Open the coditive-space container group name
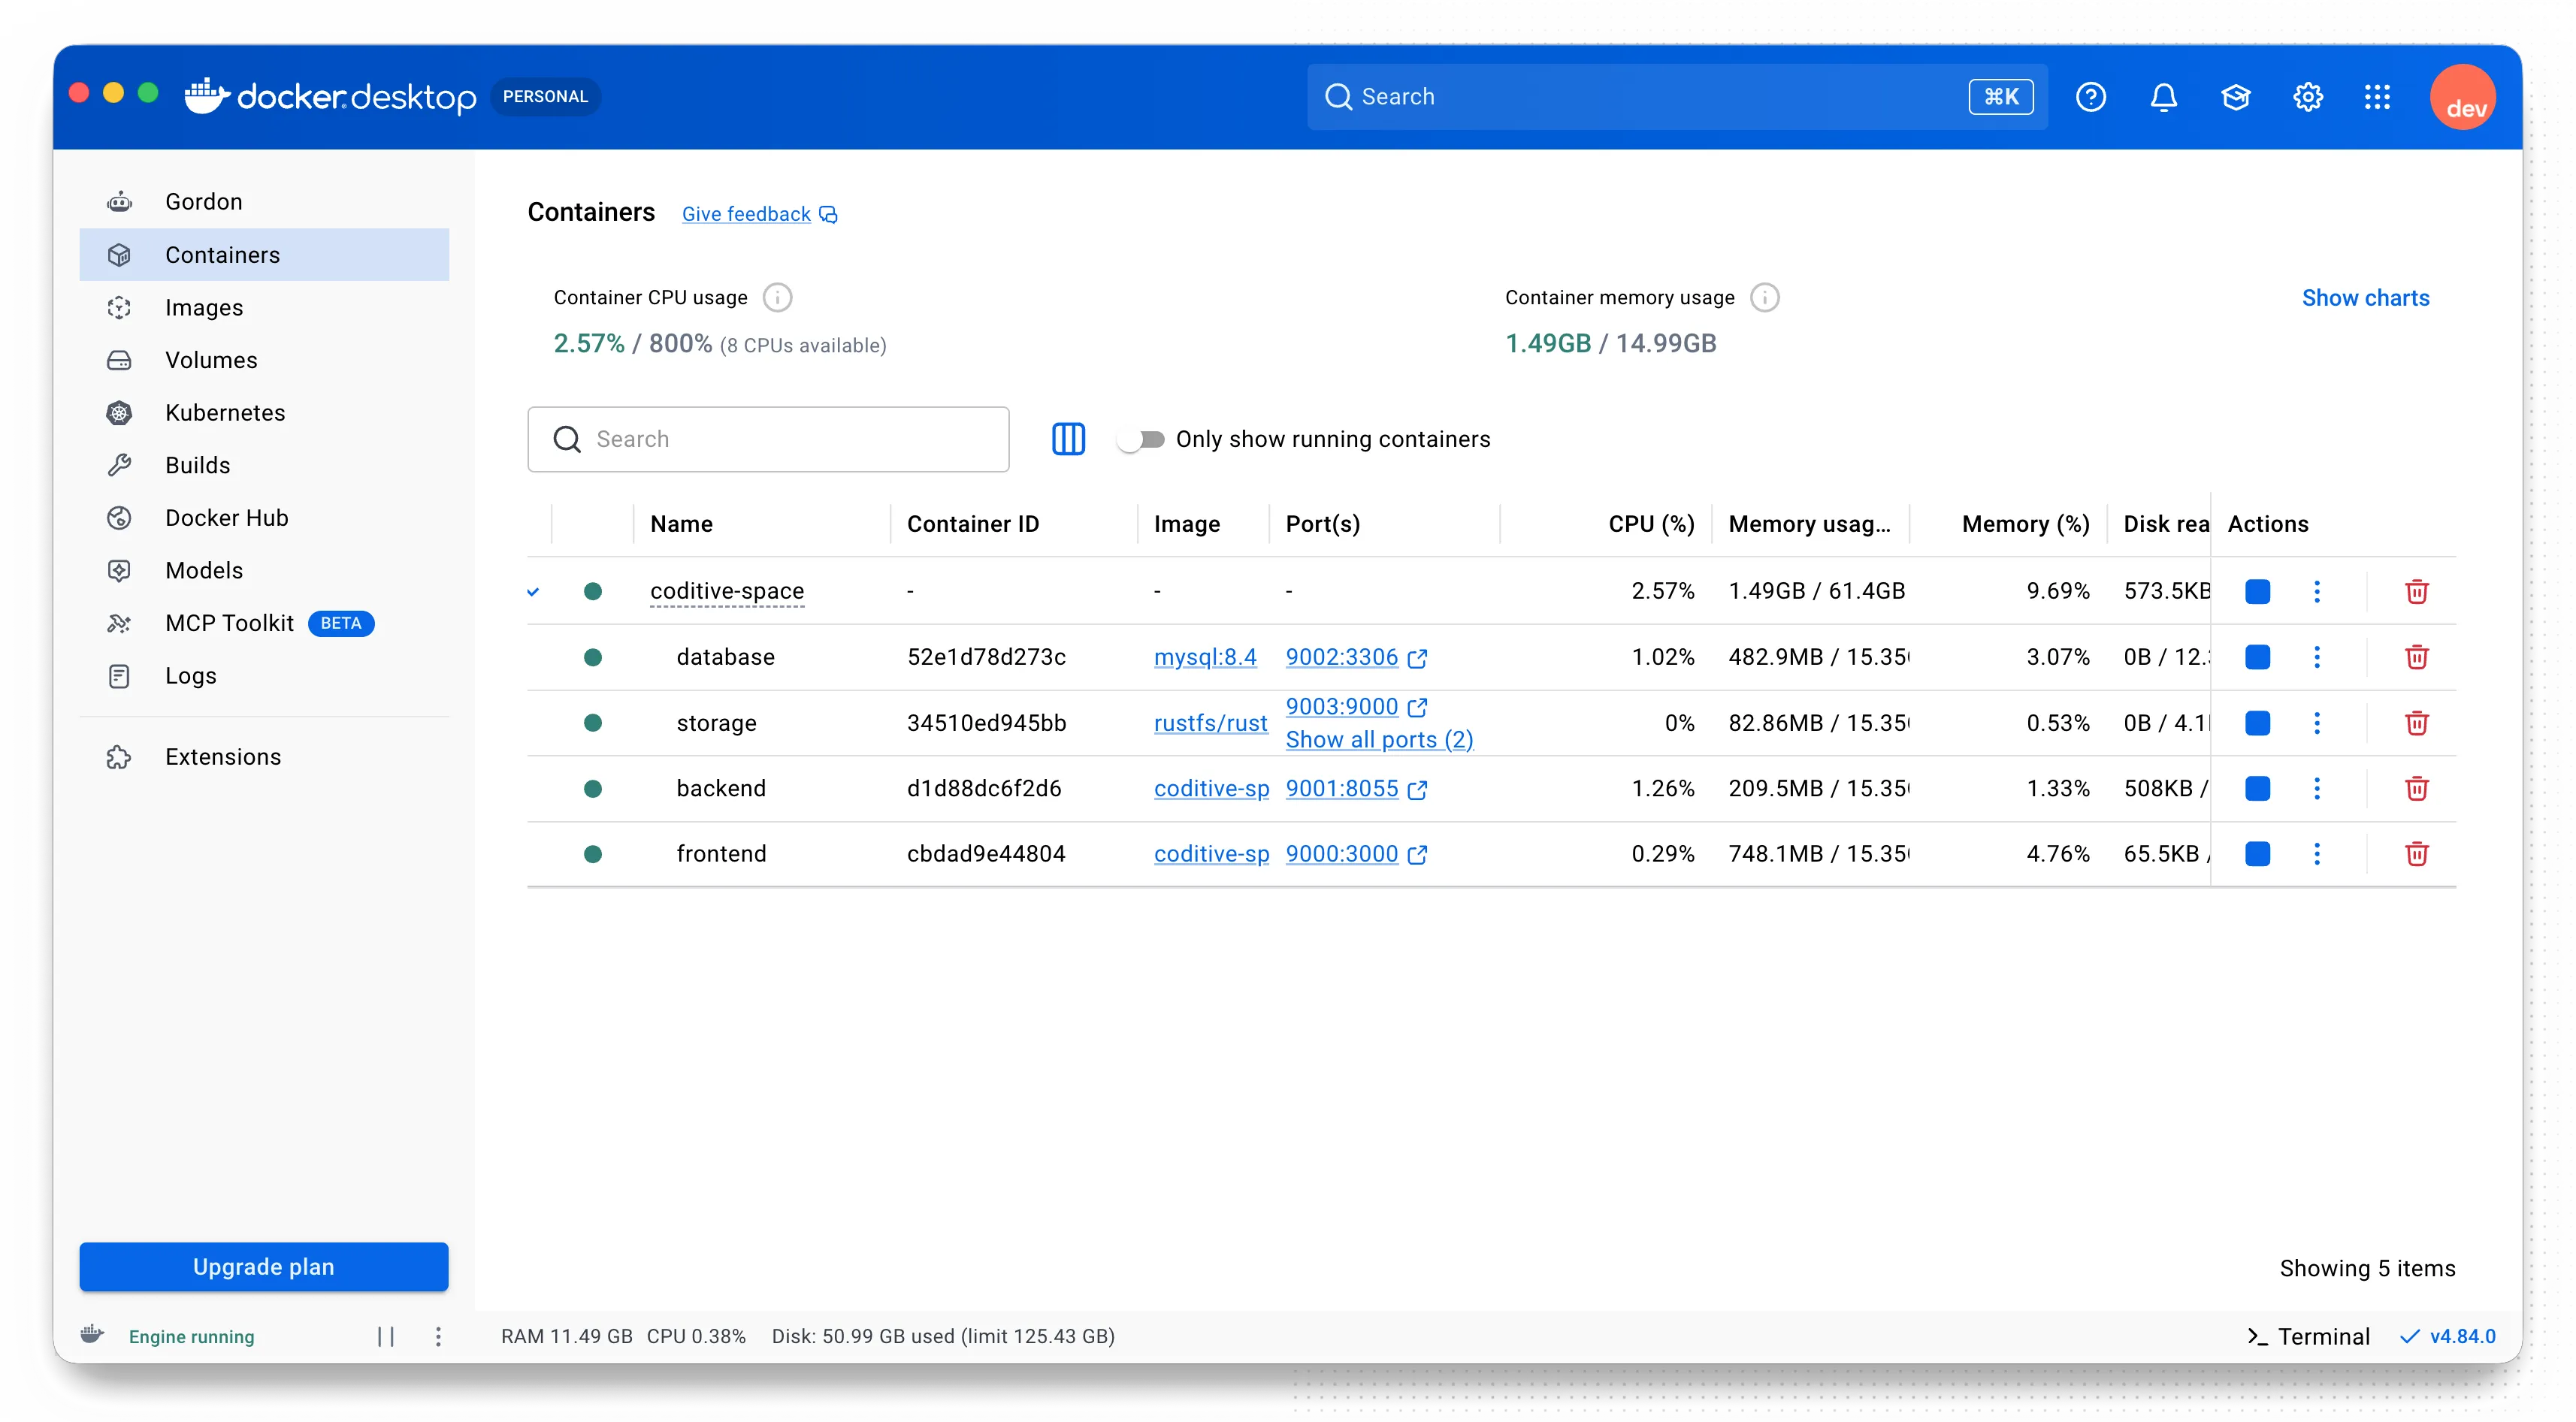This screenshot has width=2576, height=1422. (x=727, y=590)
